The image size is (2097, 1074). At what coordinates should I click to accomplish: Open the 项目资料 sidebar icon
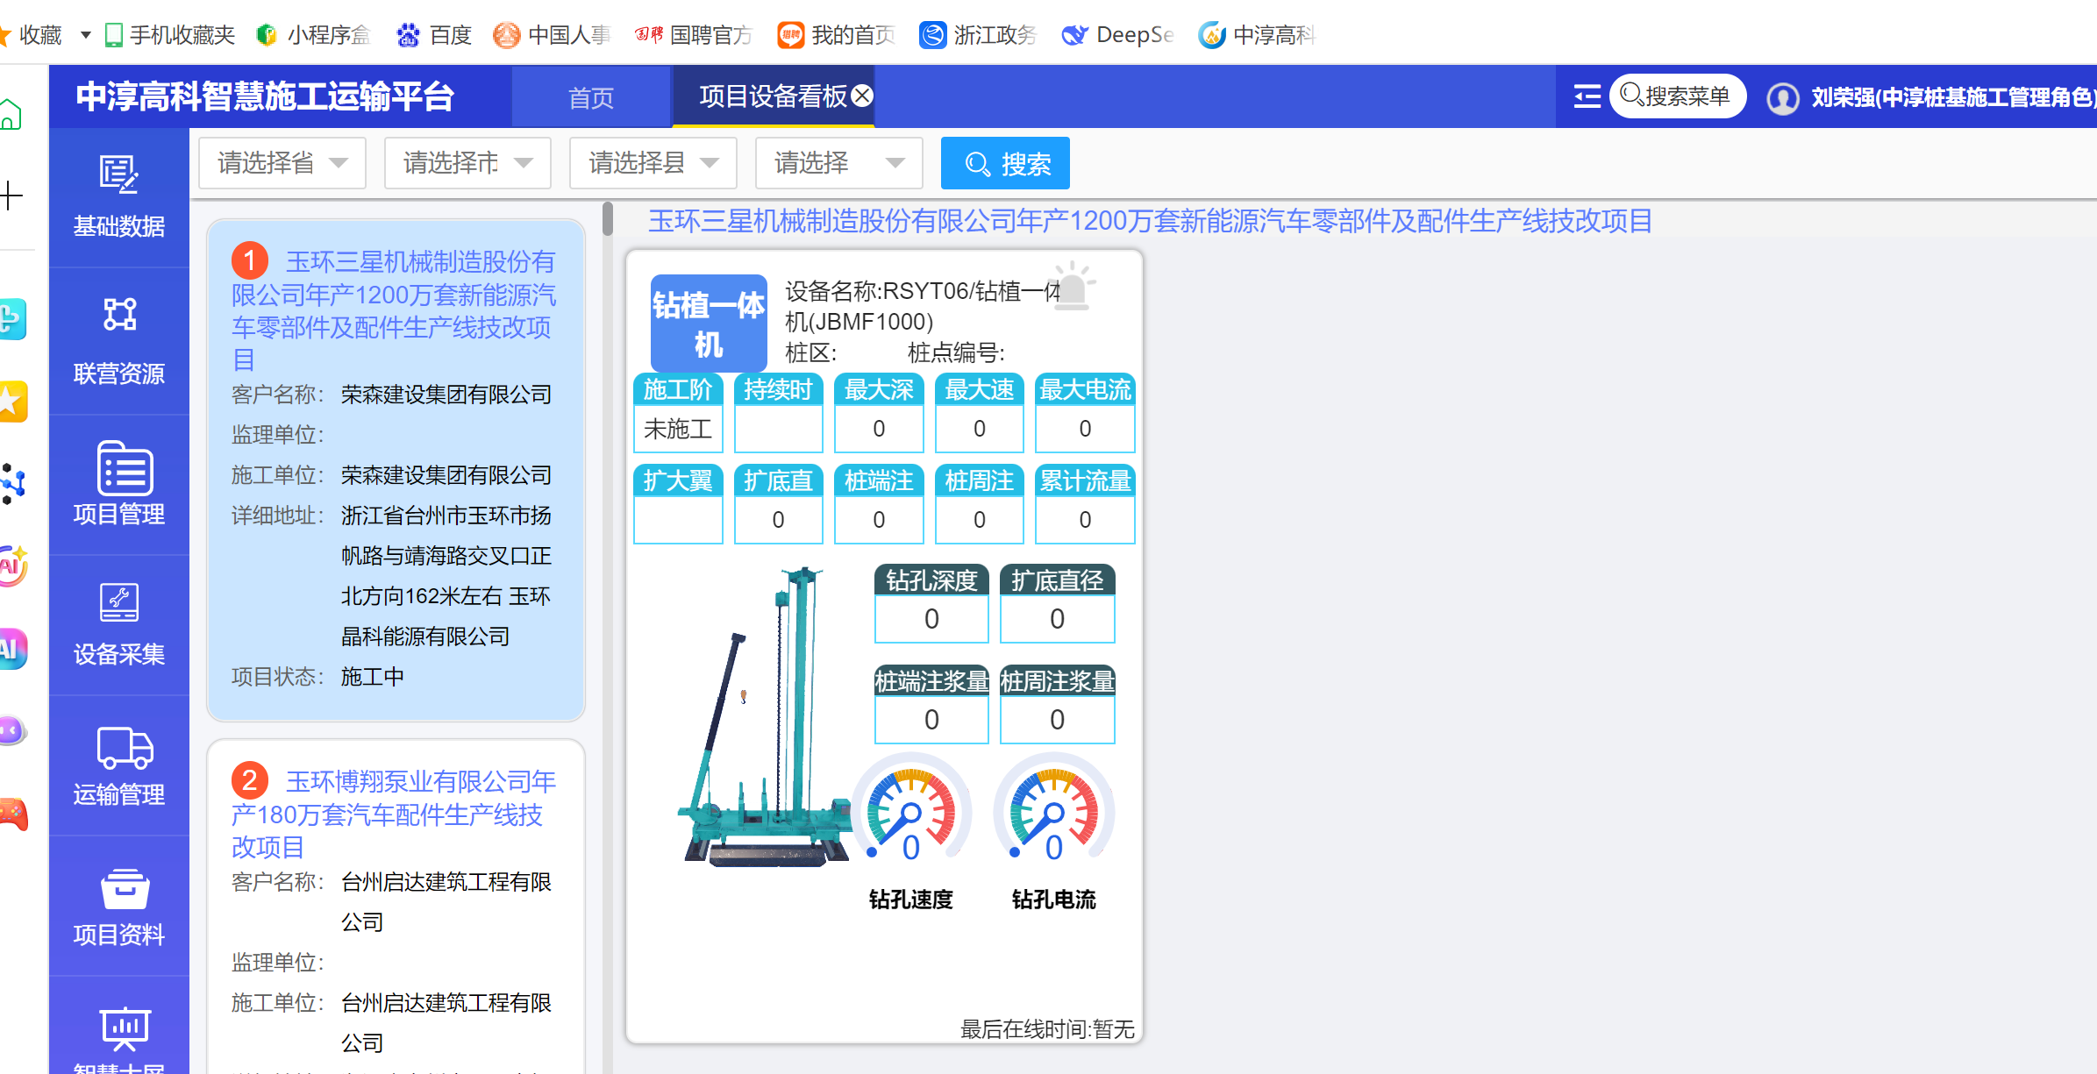pos(124,890)
